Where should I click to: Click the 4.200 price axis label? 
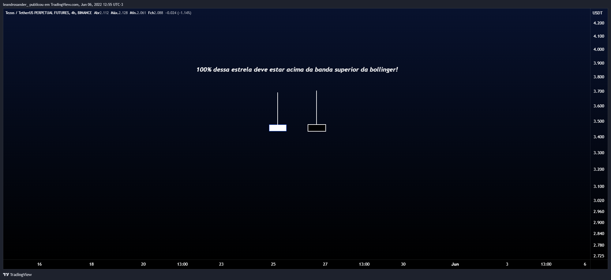(x=599, y=23)
